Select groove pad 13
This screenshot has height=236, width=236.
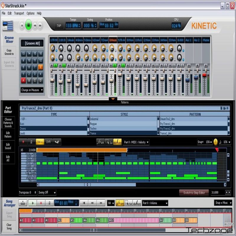tap(23, 53)
